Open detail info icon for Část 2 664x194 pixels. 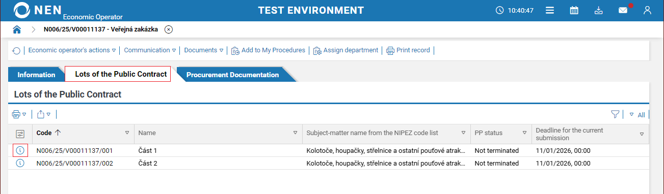pos(20,163)
